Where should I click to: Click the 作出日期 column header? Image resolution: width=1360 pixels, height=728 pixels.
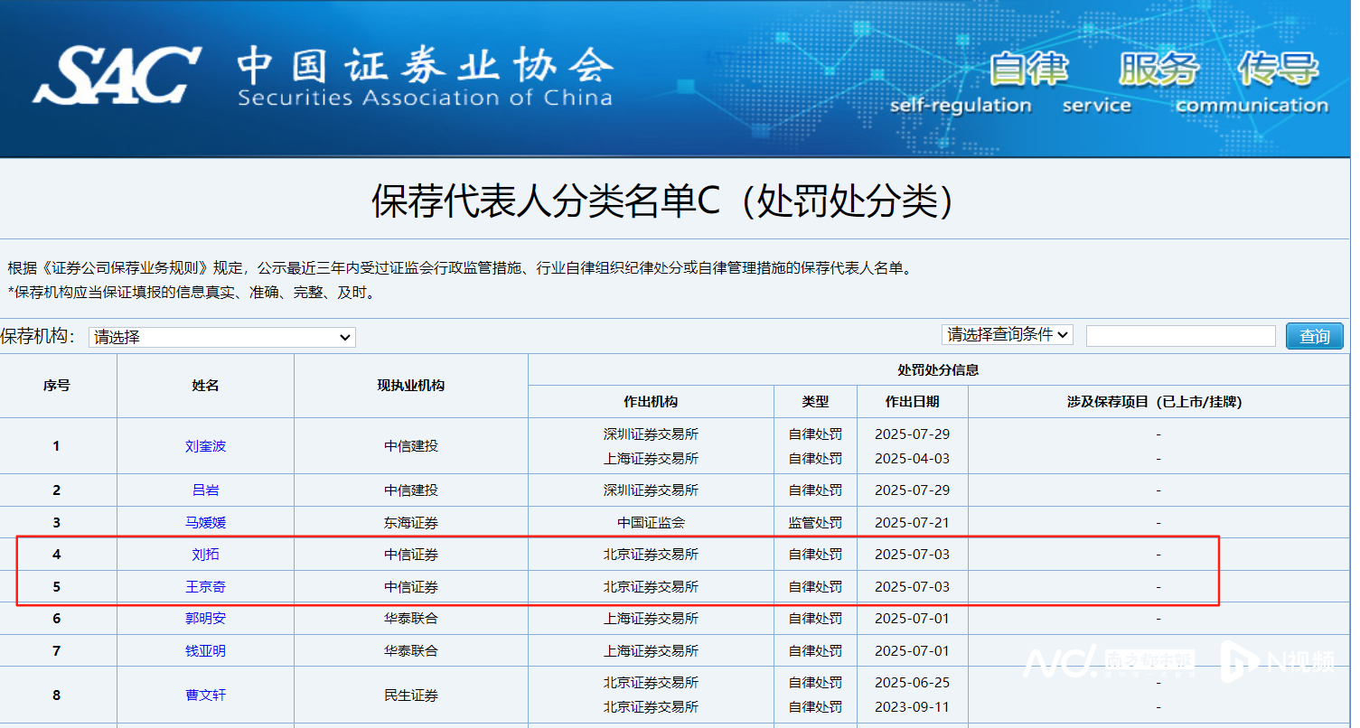(912, 402)
